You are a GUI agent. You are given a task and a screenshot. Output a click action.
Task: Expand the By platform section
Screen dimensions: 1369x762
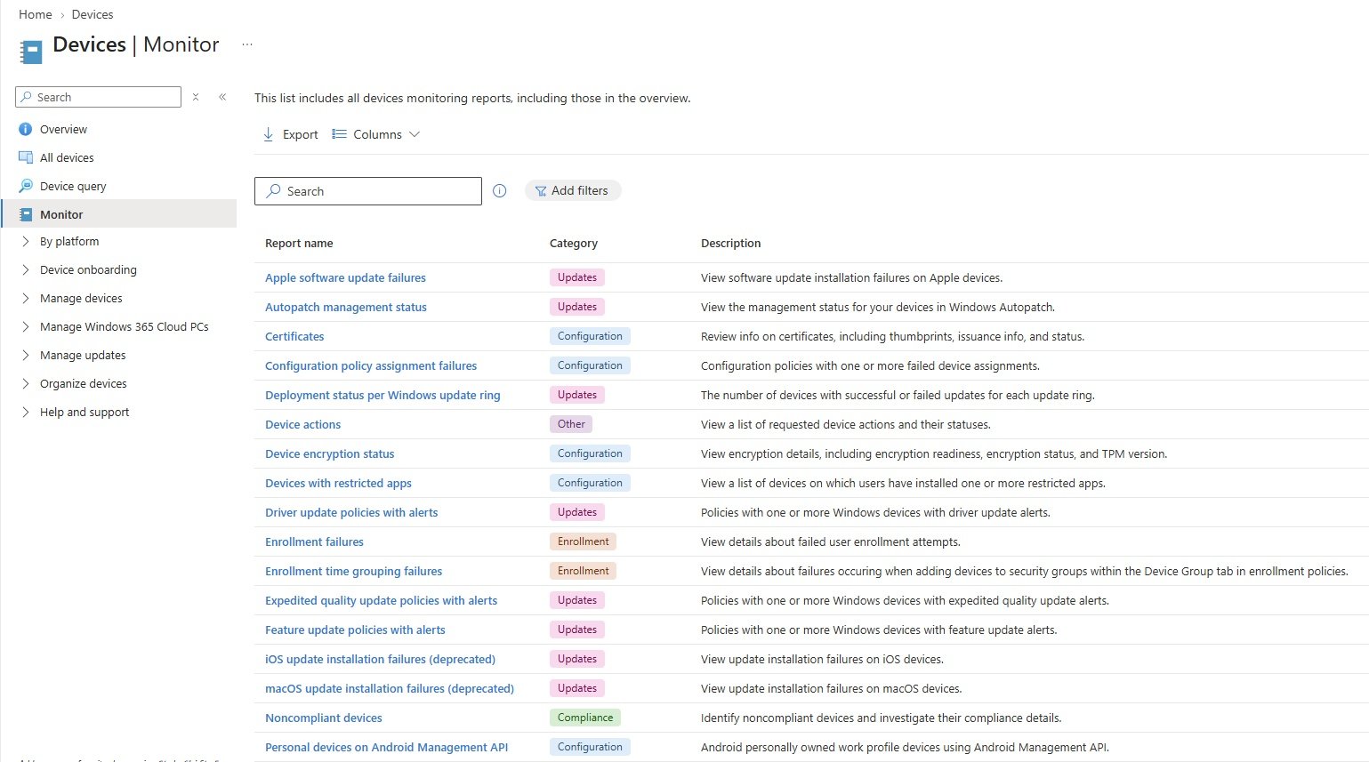(x=26, y=241)
